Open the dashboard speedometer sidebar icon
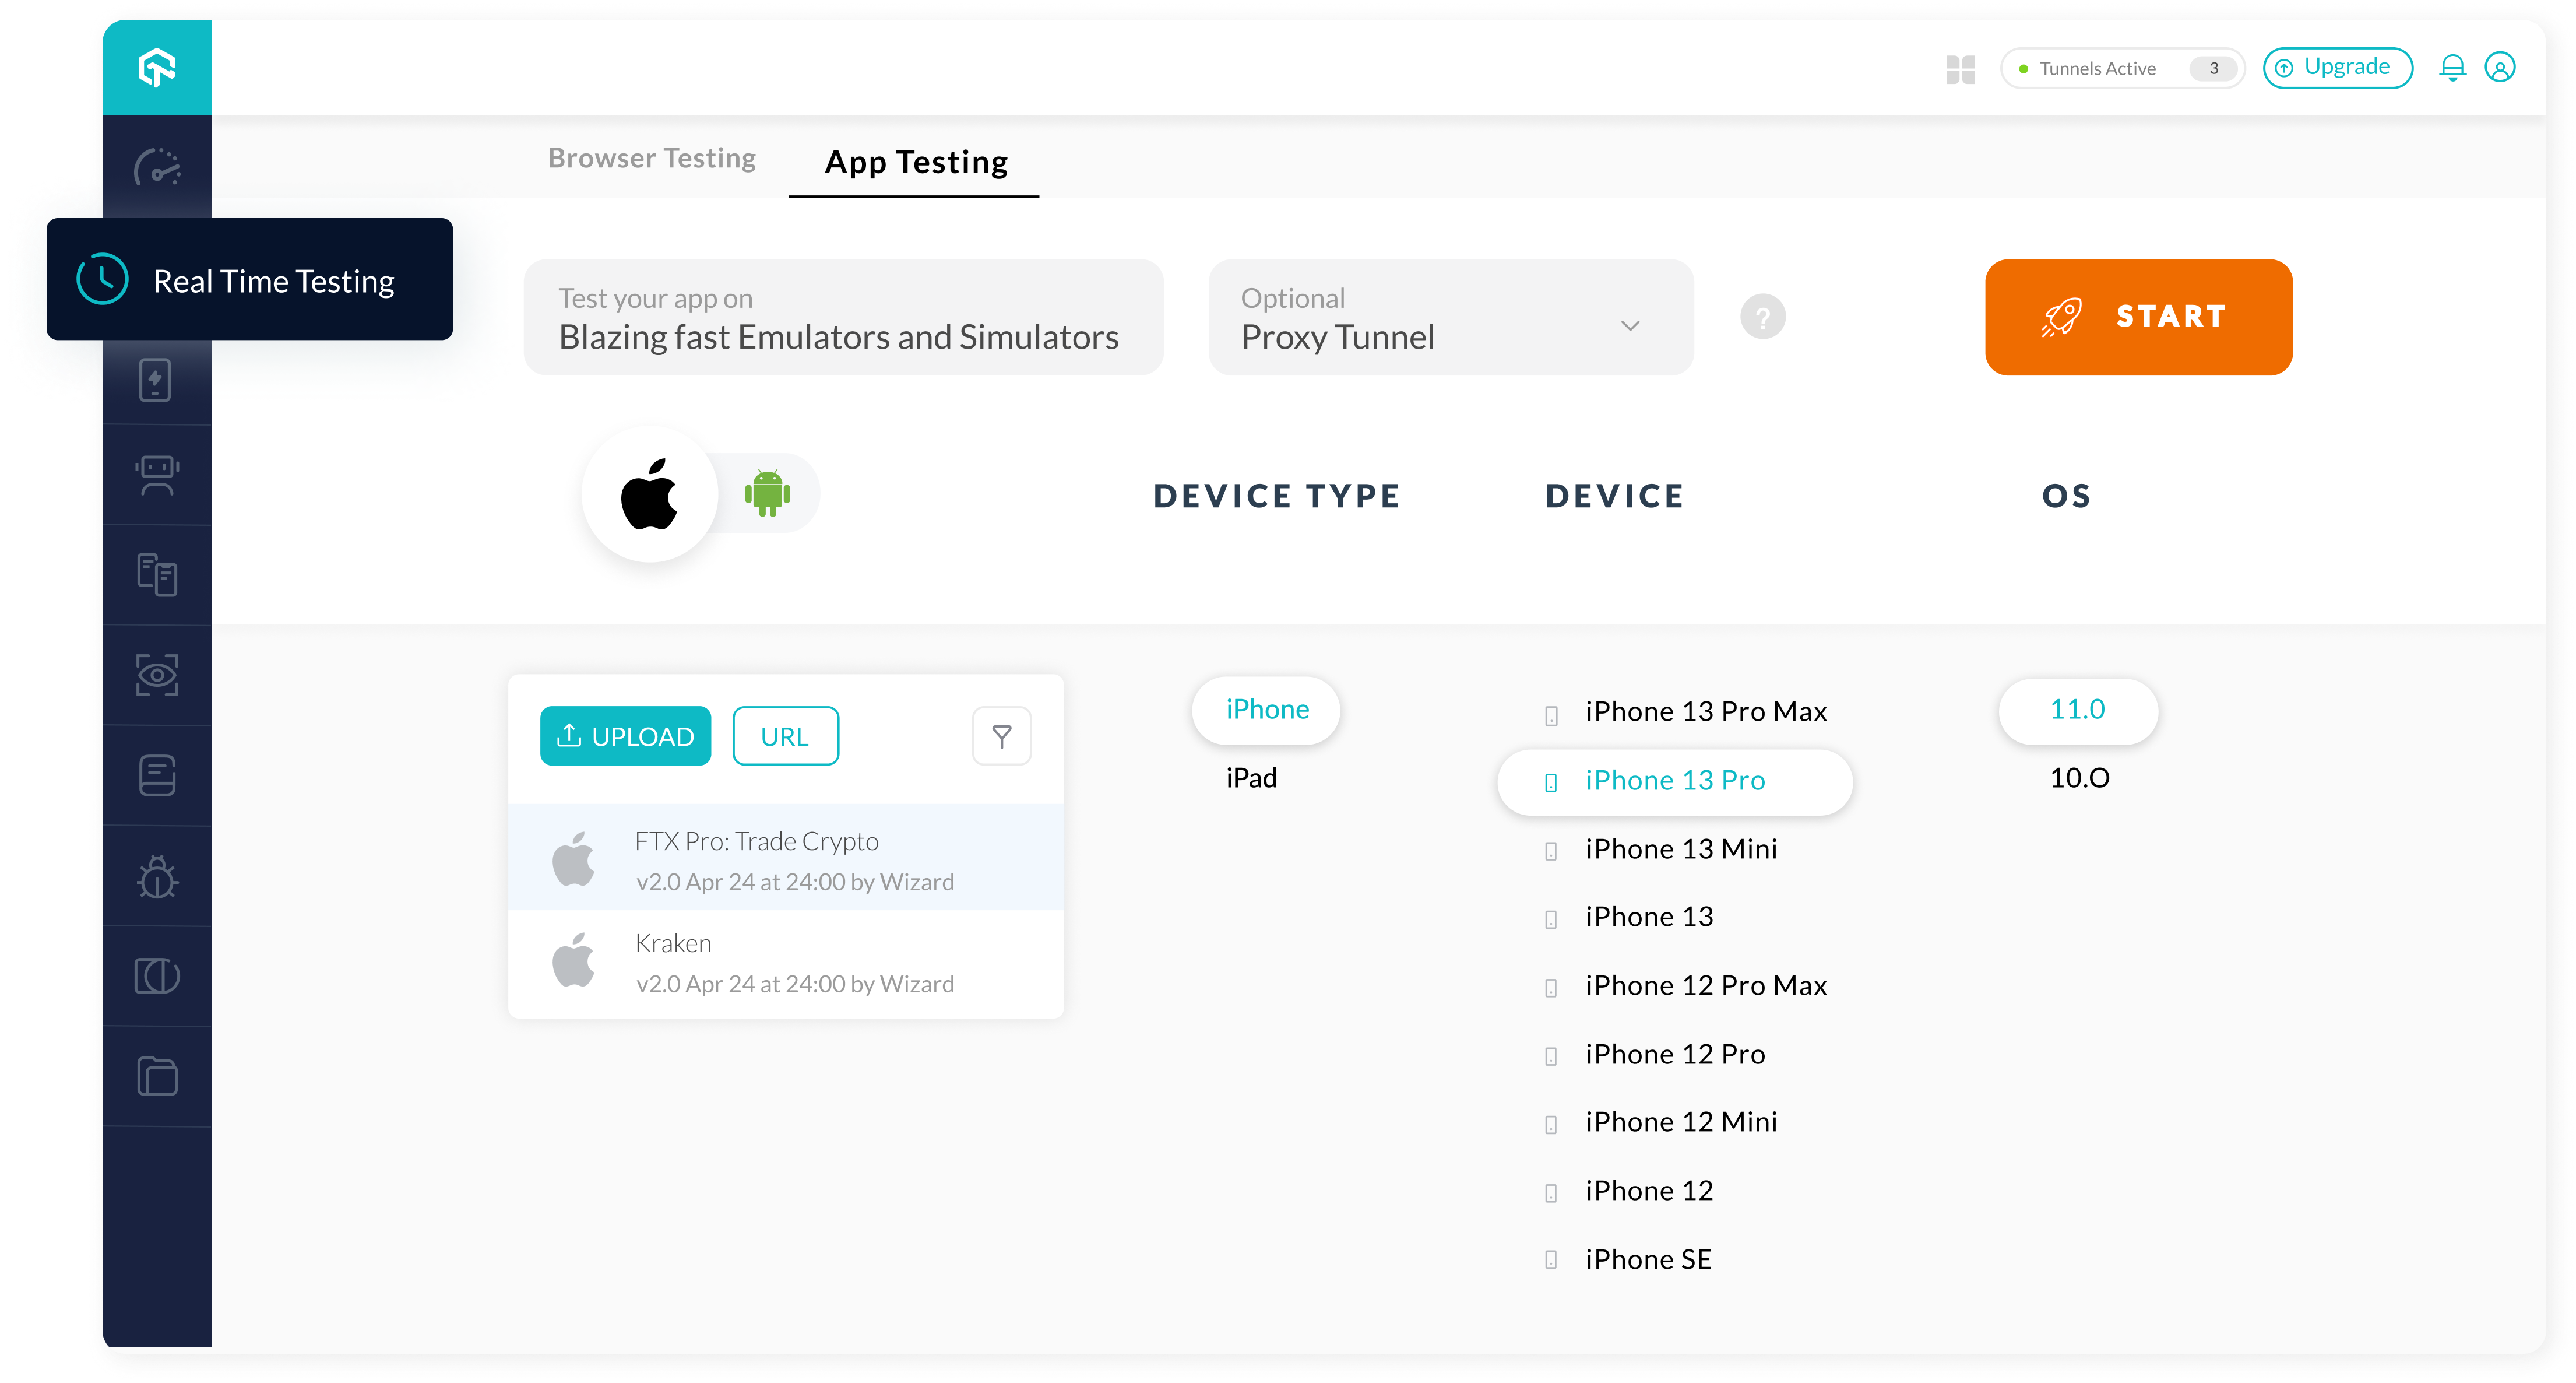The image size is (2576, 1383). [x=157, y=167]
